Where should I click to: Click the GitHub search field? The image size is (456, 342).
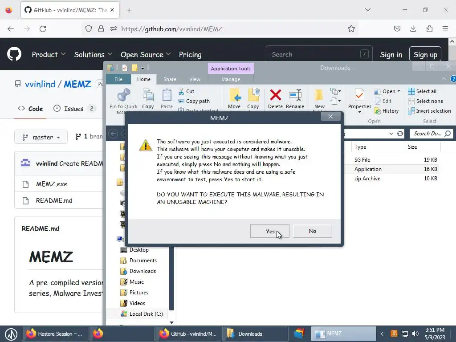tap(319, 54)
